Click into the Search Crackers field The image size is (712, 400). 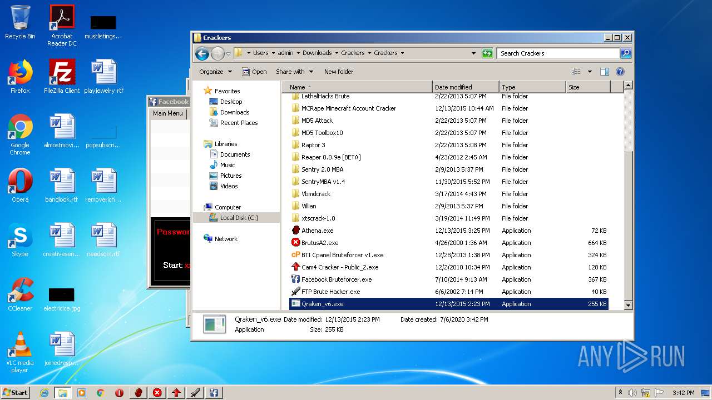click(558, 53)
